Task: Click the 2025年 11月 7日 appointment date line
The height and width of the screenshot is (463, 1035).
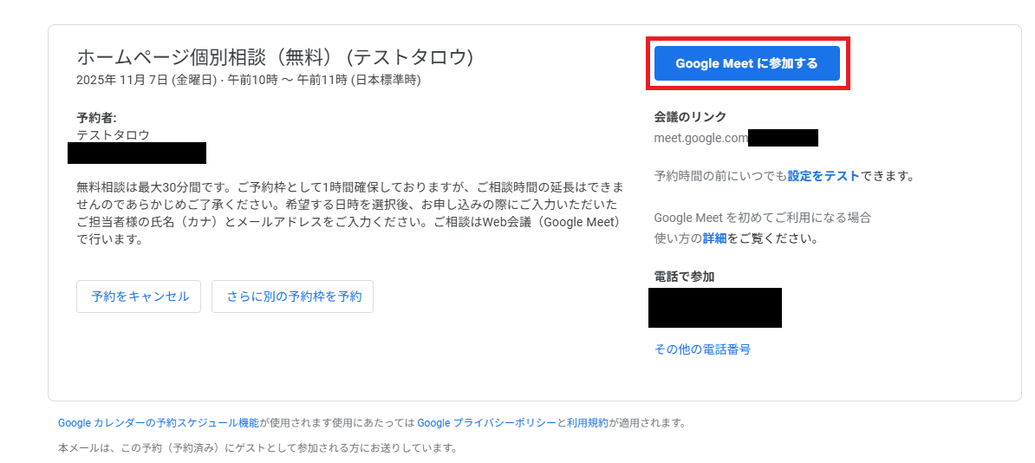Action: [248, 80]
